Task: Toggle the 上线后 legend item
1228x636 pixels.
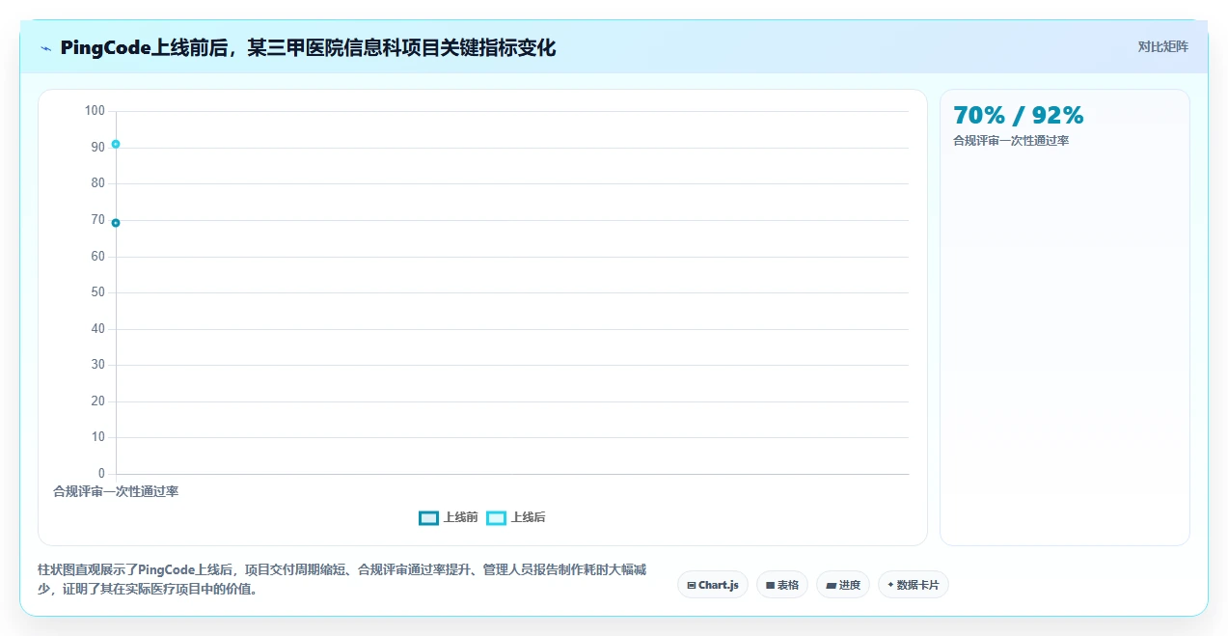Action: pyautogui.click(x=516, y=517)
